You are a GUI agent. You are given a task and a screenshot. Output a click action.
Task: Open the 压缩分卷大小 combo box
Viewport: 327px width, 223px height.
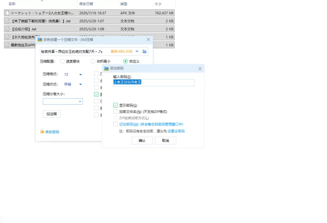[x=63, y=101]
